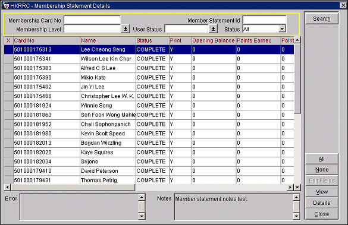Click table vertical scrollbar down arrow
The width and height of the screenshot is (348, 225).
(297, 188)
